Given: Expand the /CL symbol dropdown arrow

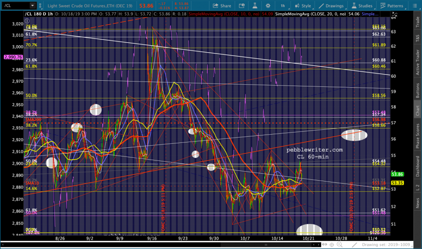Looking at the screenshot, I should 33,5.
